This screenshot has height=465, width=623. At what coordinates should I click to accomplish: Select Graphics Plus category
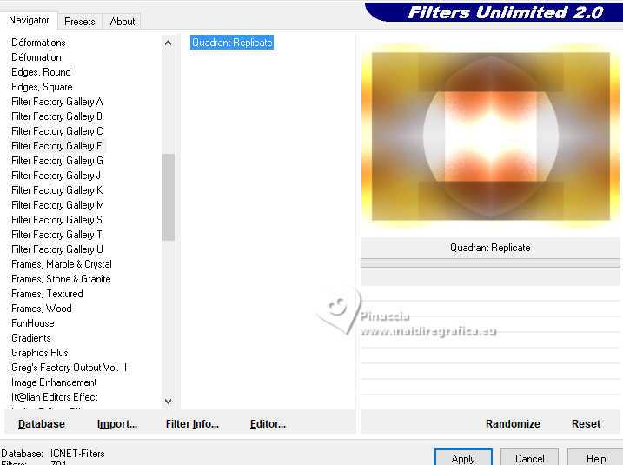pos(40,353)
